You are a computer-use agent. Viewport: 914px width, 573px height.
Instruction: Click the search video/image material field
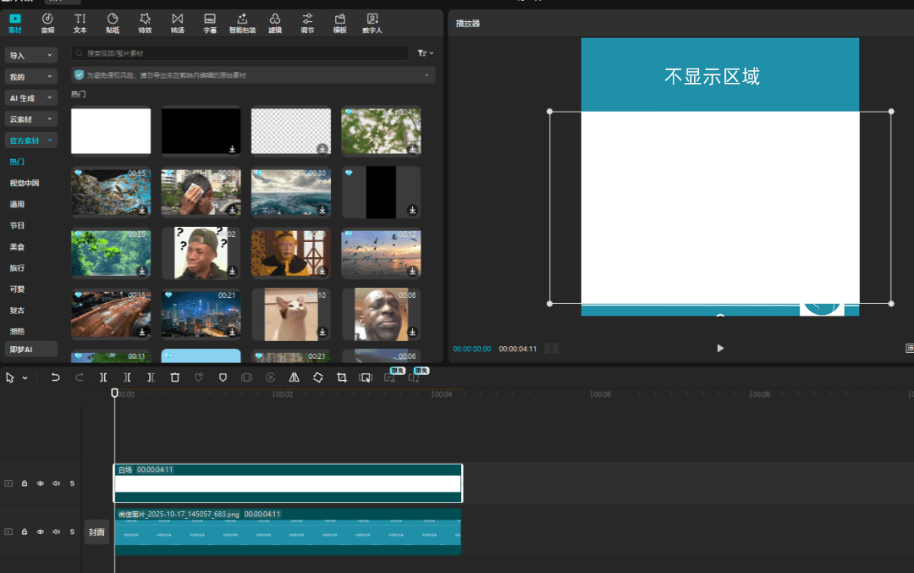click(240, 53)
